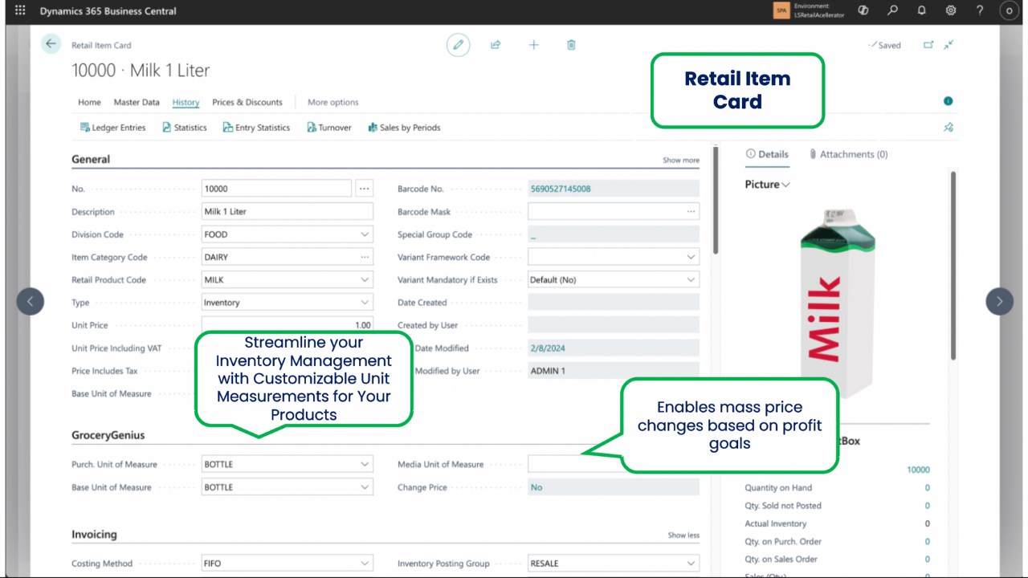
Task: Click Change Price value No
Action: point(536,487)
